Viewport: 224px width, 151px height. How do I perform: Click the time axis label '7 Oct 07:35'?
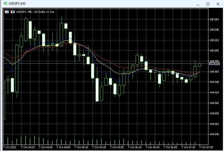pyautogui.click(x=206, y=147)
